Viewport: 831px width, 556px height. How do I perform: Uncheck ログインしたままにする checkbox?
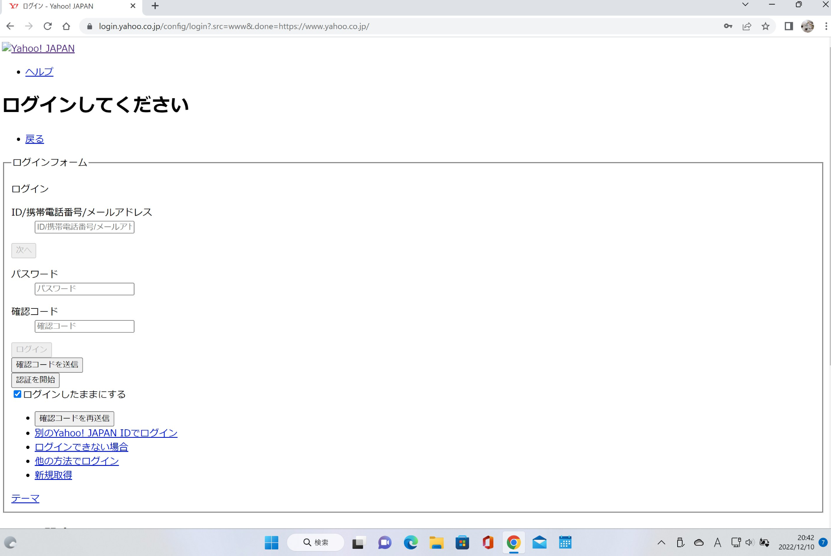(x=17, y=394)
